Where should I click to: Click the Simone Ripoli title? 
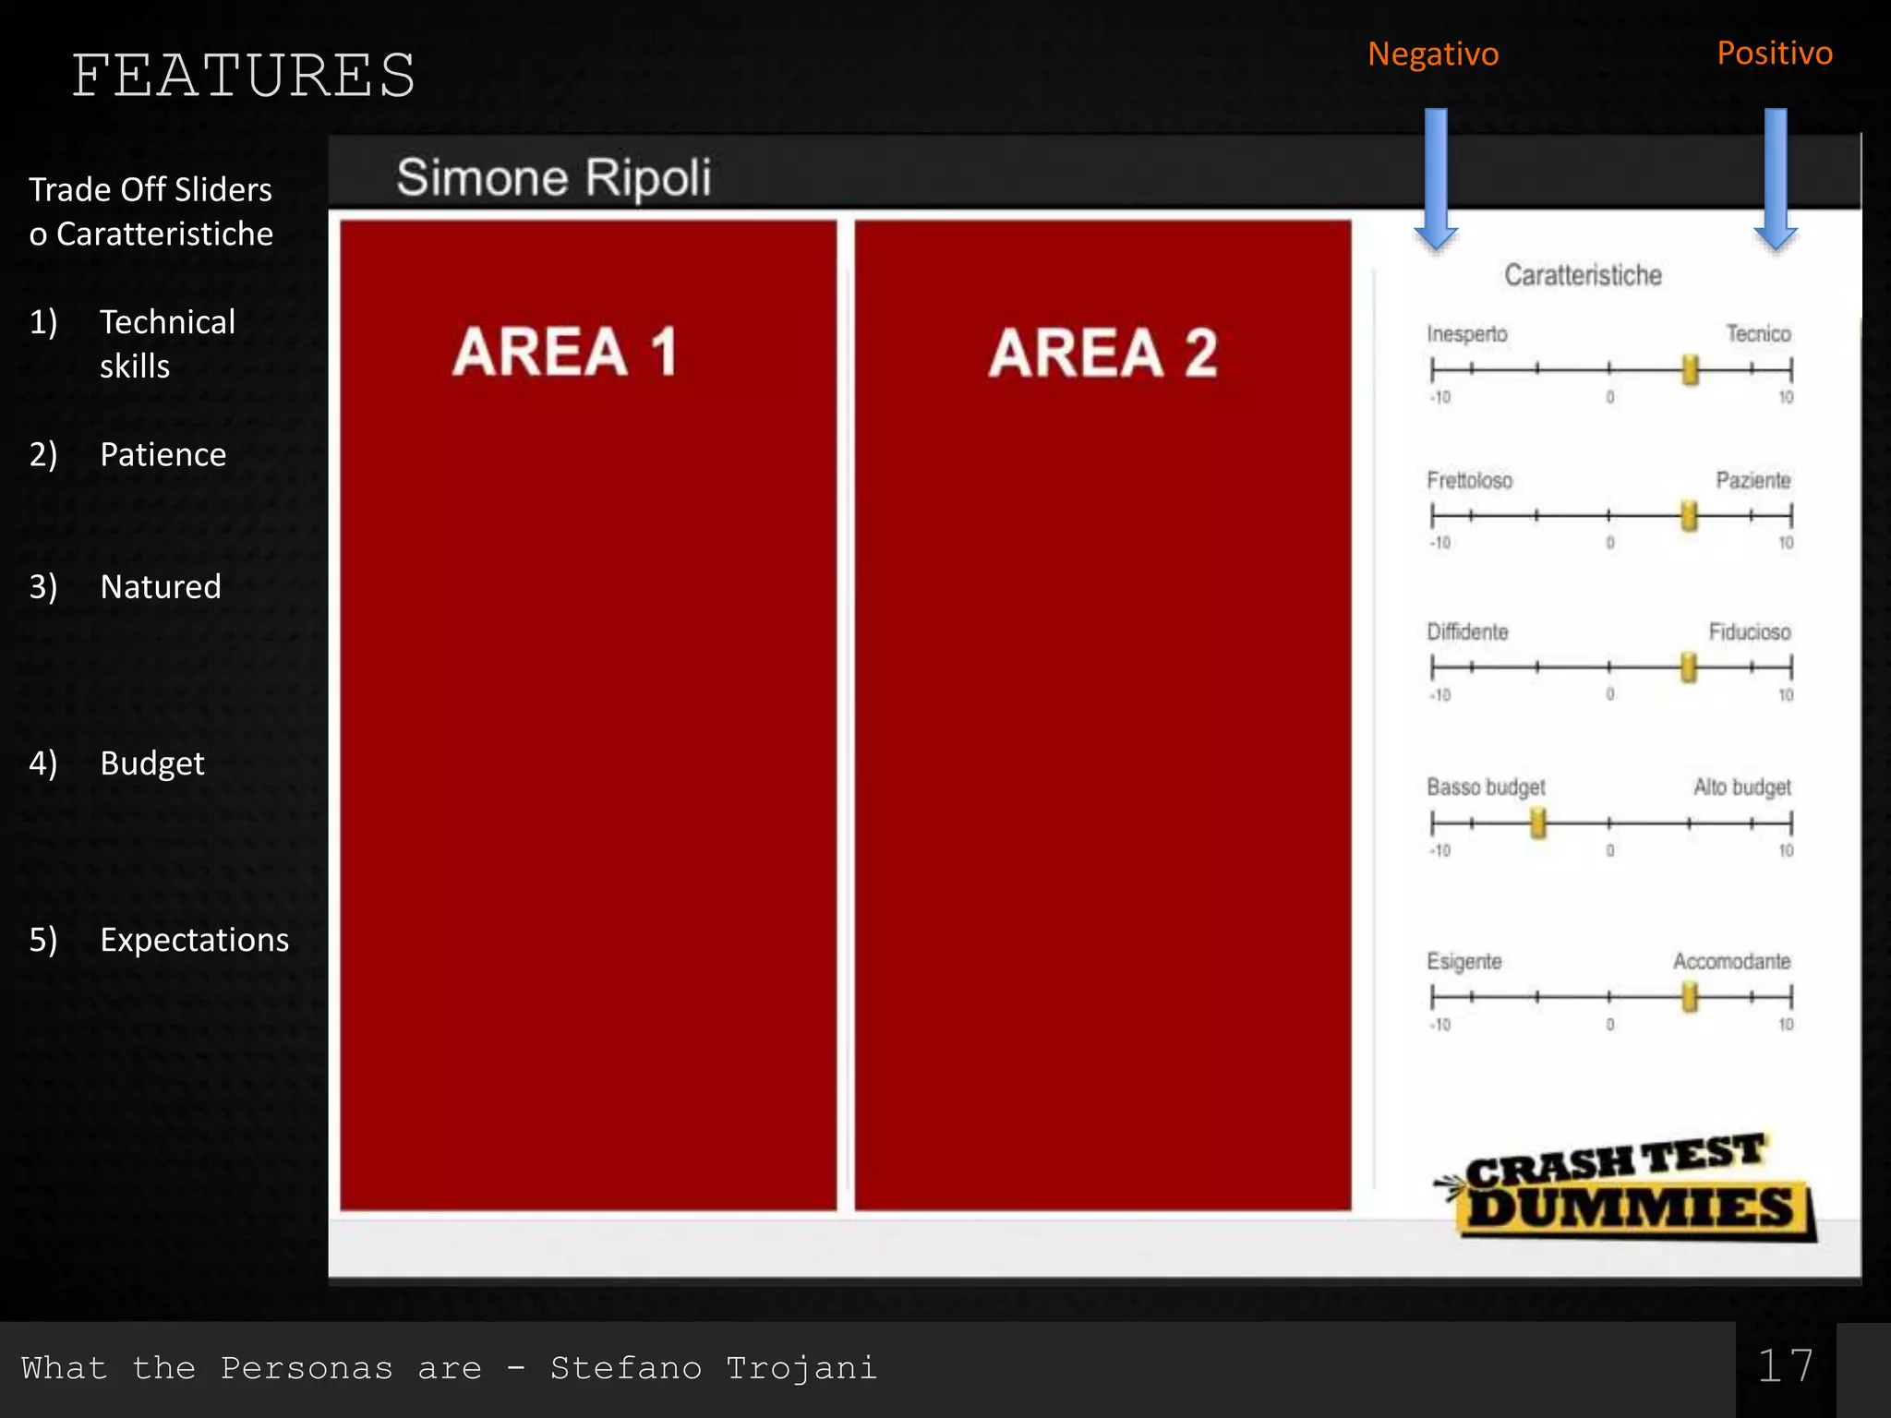click(554, 177)
